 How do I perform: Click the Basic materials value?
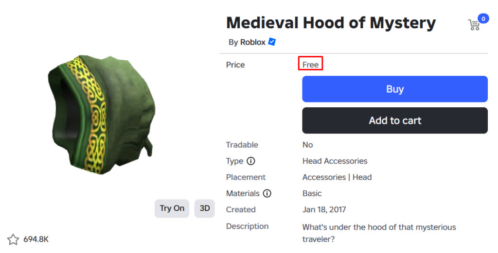312,193
